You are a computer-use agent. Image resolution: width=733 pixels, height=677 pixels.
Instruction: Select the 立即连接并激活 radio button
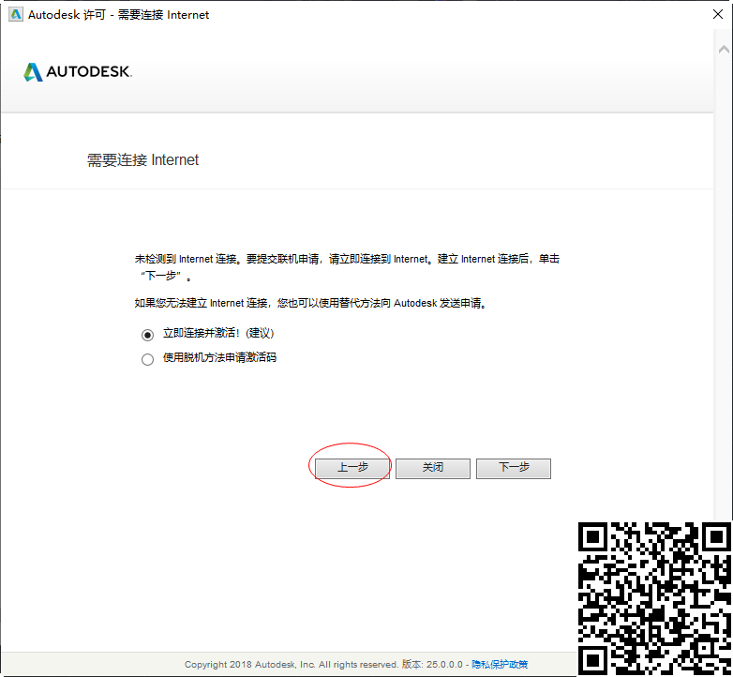coord(147,334)
